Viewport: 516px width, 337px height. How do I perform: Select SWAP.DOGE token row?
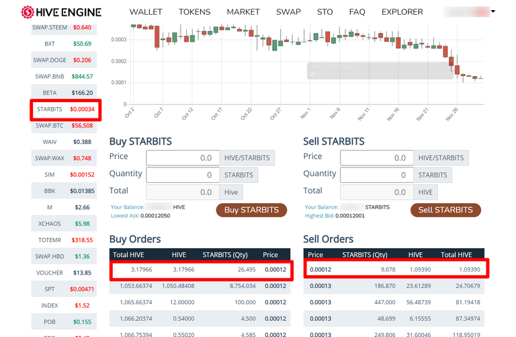(64, 60)
